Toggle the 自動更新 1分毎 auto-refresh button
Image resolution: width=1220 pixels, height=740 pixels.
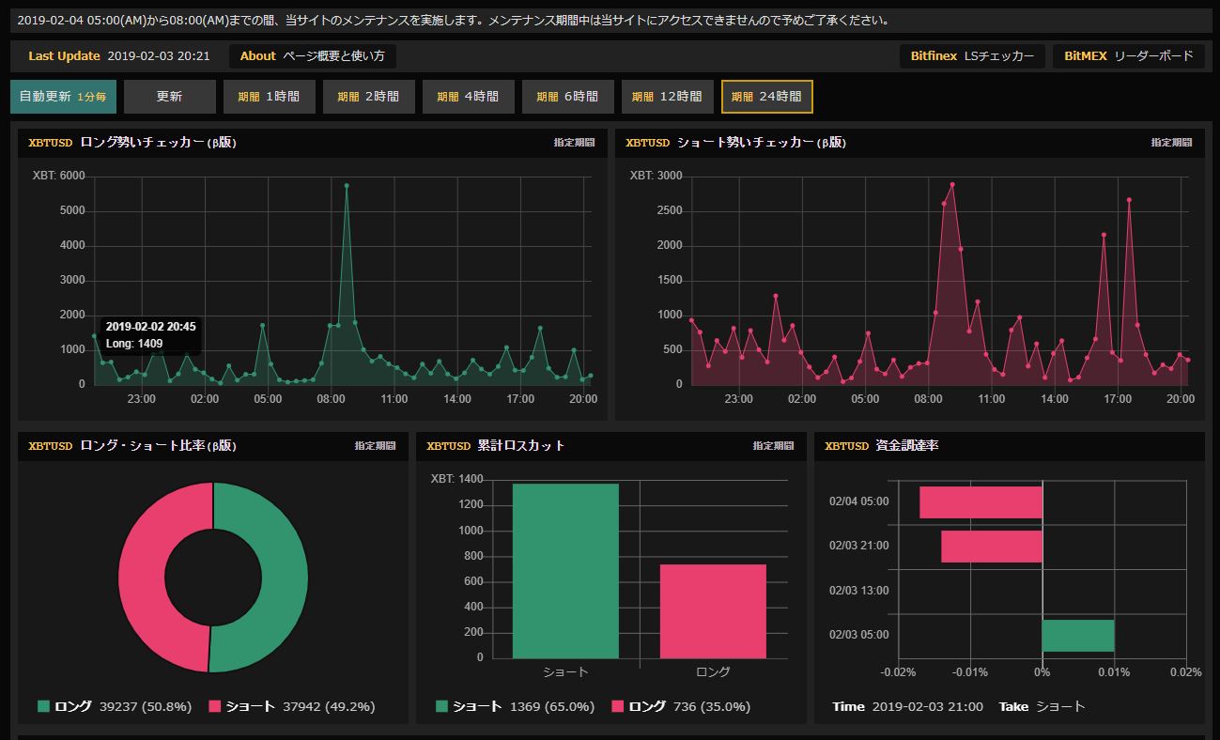(x=63, y=97)
